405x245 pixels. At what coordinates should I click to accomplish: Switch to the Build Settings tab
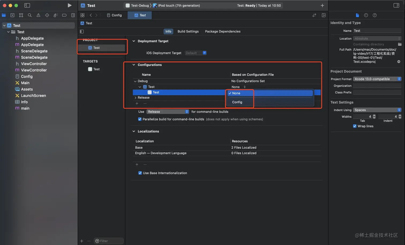[188, 31]
